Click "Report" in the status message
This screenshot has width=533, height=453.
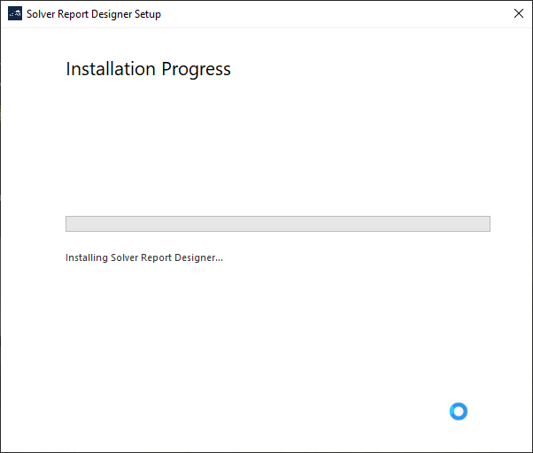162,258
